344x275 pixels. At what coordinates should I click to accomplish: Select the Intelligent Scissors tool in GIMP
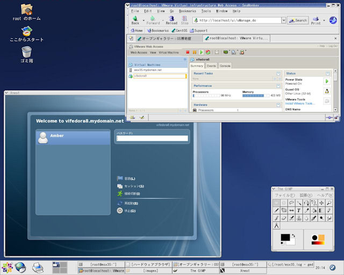click(314, 203)
